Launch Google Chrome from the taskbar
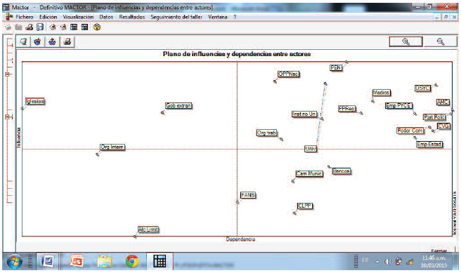Viewport: 461px width, 273px height. [132, 261]
